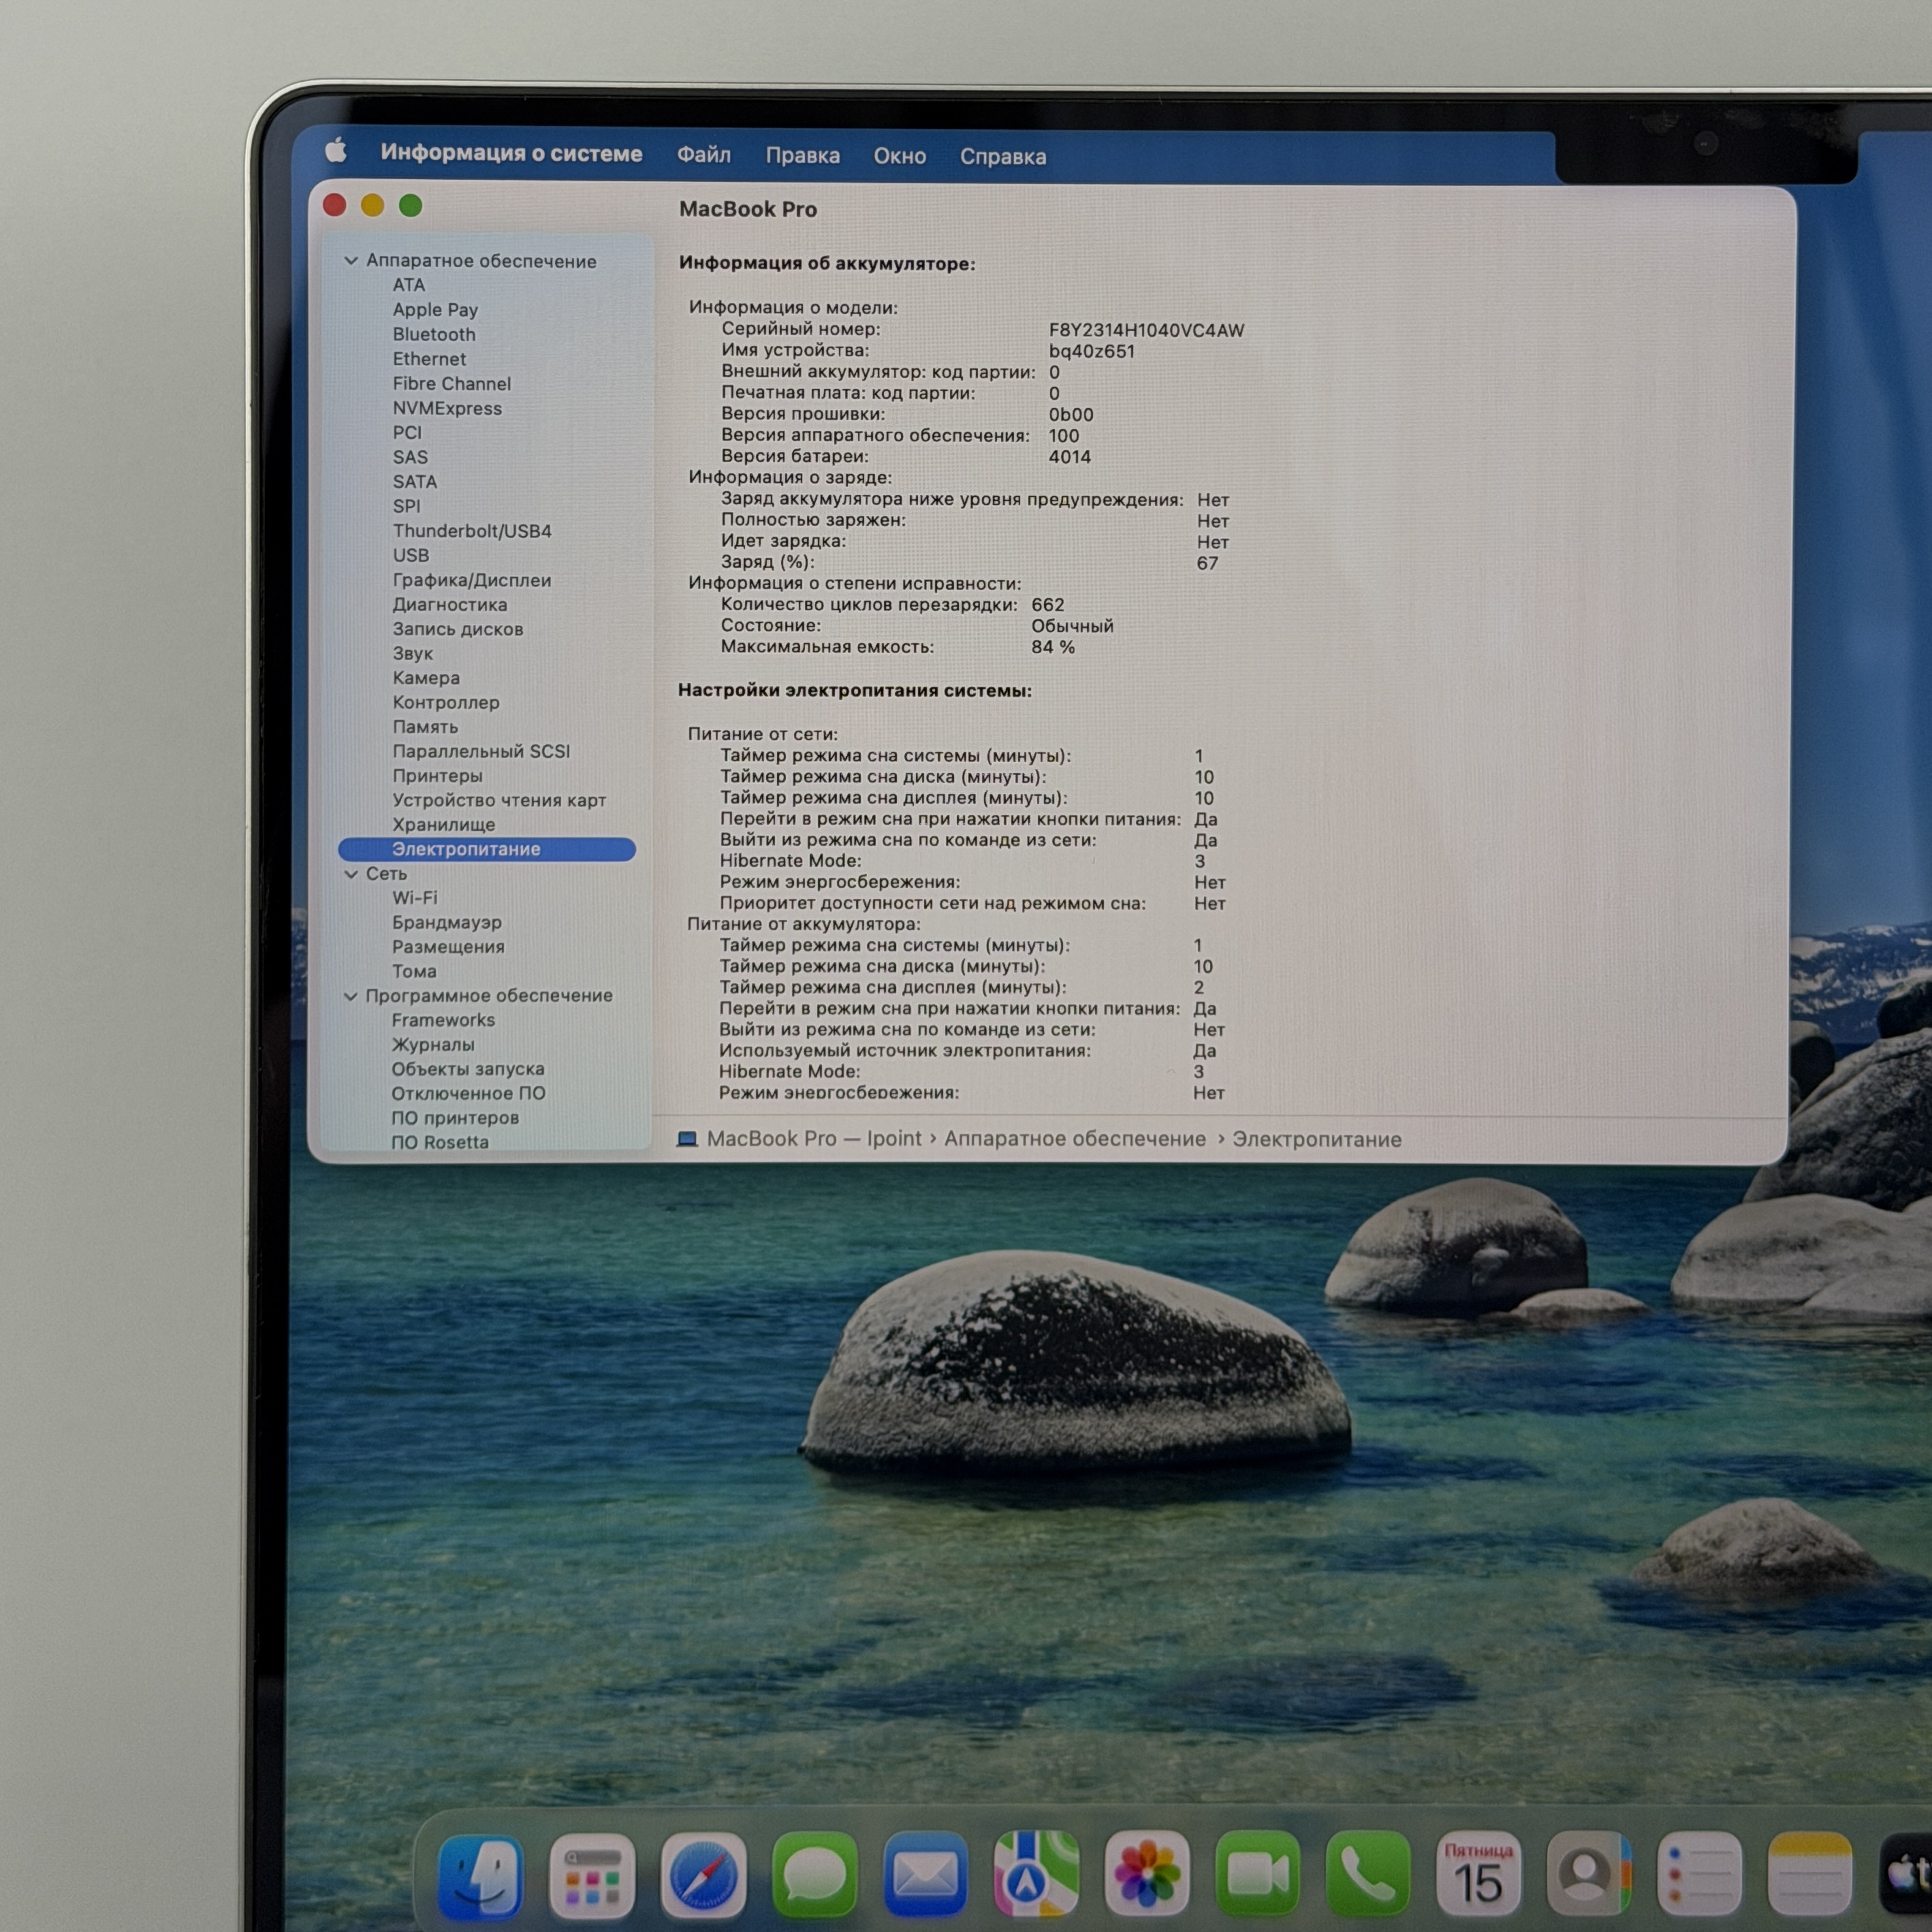Open the Справка menu
1932x1932 pixels.
click(x=1003, y=157)
